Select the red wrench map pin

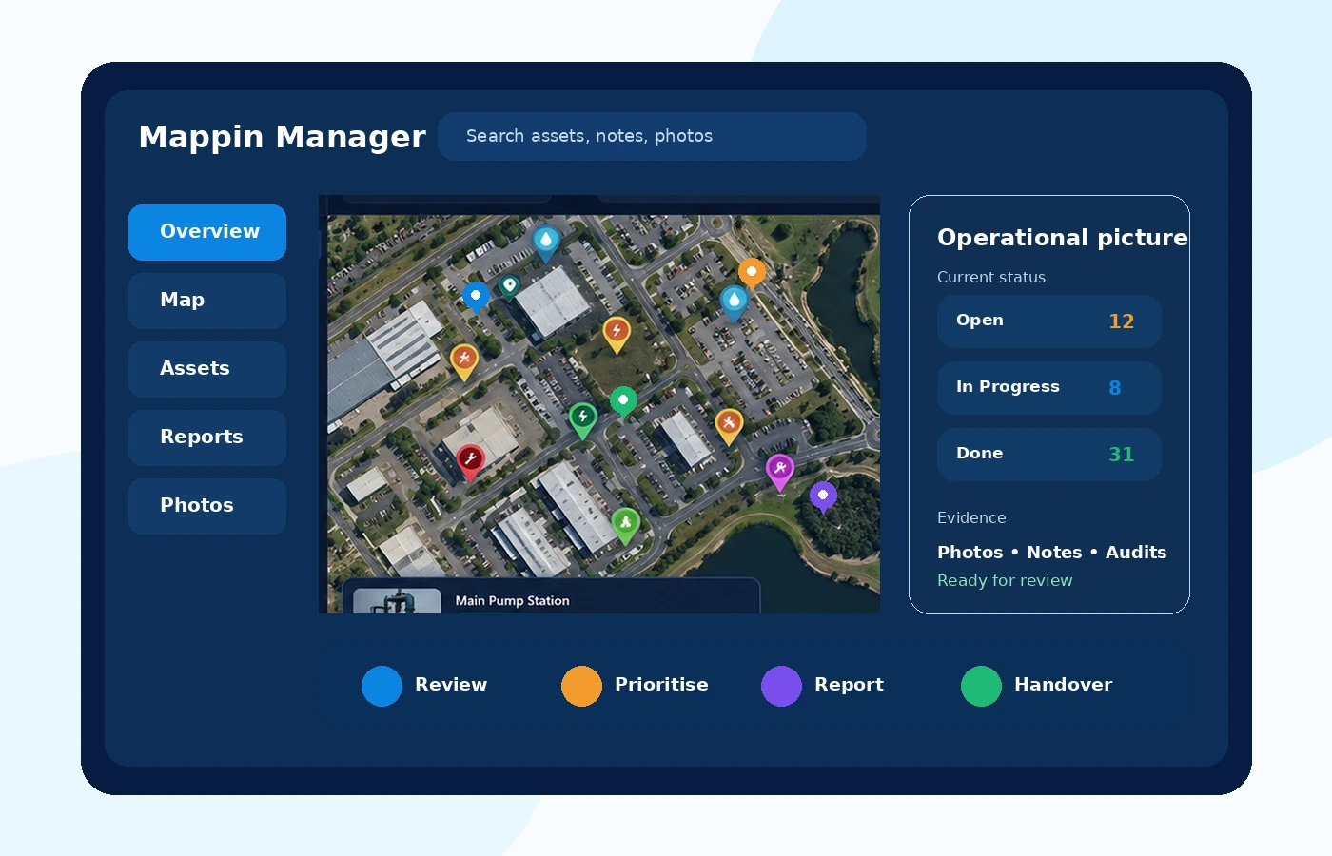pos(470,461)
